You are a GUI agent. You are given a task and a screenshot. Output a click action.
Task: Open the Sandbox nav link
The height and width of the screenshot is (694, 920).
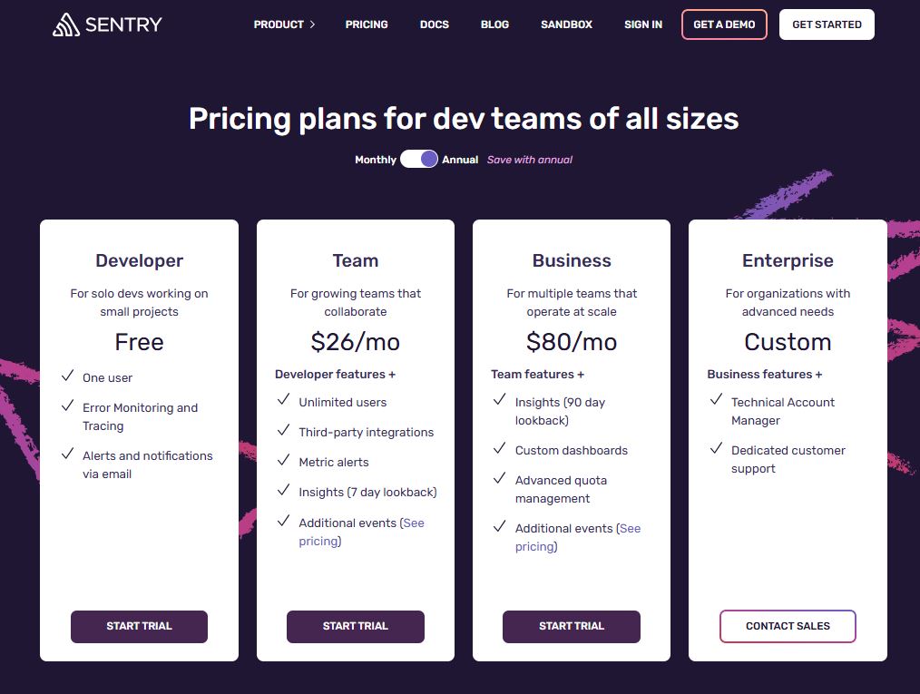coord(566,24)
